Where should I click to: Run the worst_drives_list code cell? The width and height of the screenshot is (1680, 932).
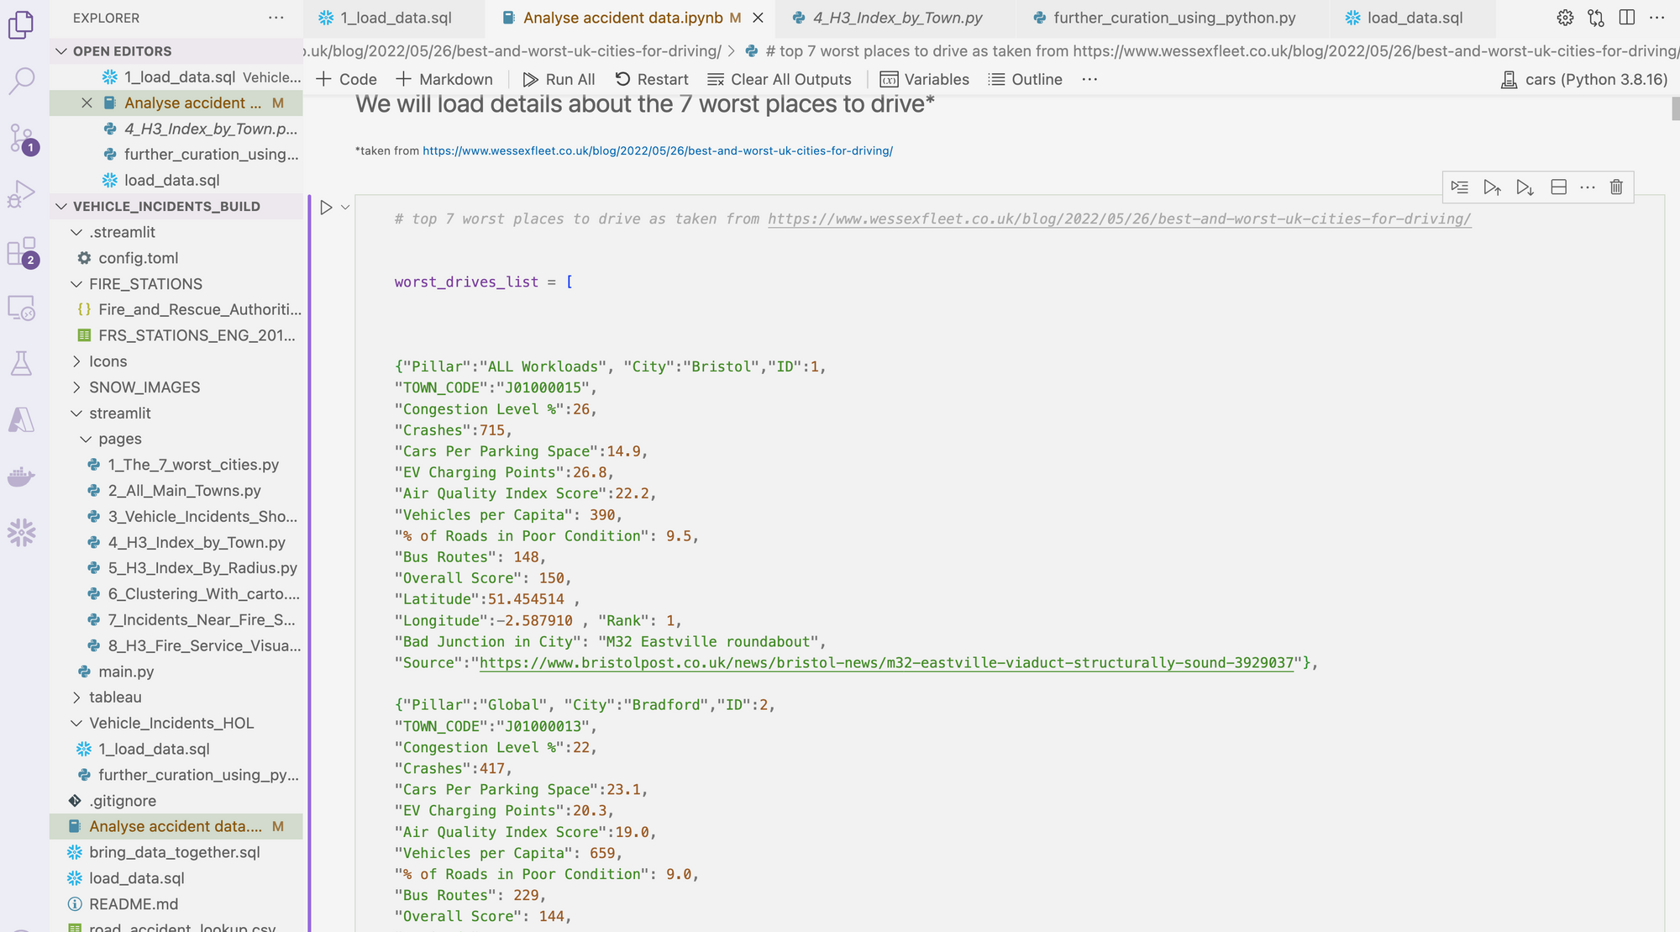click(x=326, y=208)
